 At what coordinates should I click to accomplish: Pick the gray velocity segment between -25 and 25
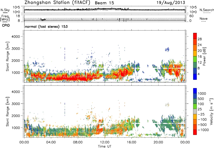tap(195, 112)
